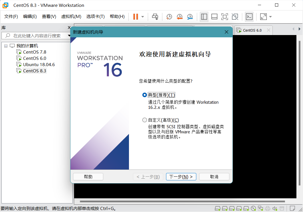Toggle the library sidebar view icon
The height and width of the screenshot is (212, 303).
[204, 17]
